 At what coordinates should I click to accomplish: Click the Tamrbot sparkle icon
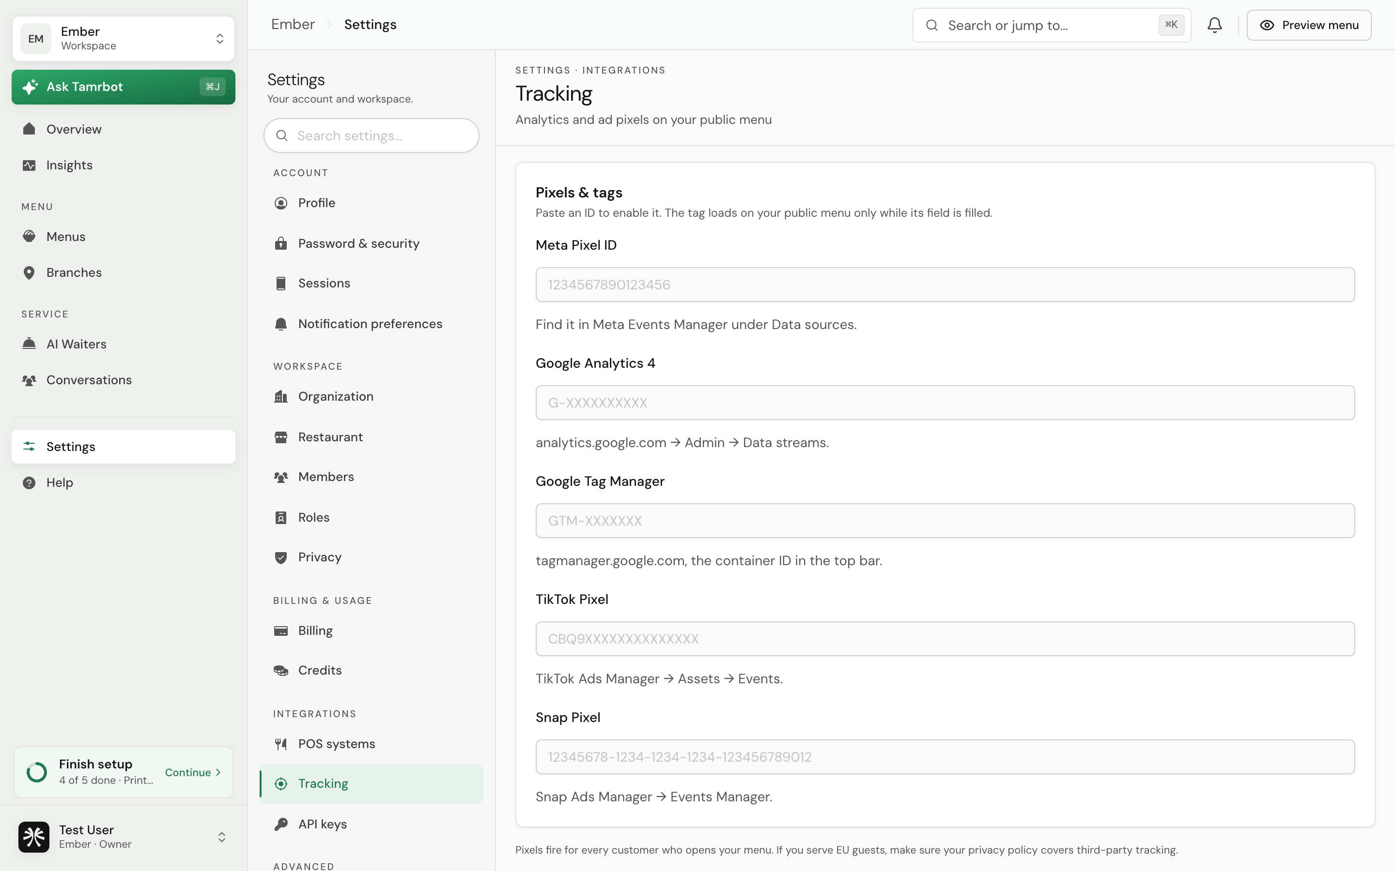click(x=30, y=87)
